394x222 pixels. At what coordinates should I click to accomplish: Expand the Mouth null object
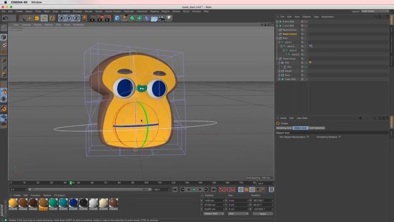[x=279, y=71]
